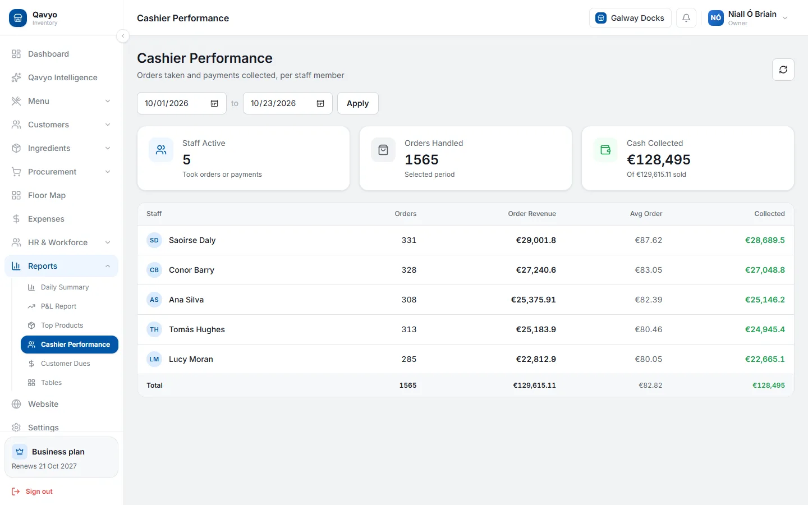Open the Customer Dues report
This screenshot has width=808, height=505.
pos(70,364)
